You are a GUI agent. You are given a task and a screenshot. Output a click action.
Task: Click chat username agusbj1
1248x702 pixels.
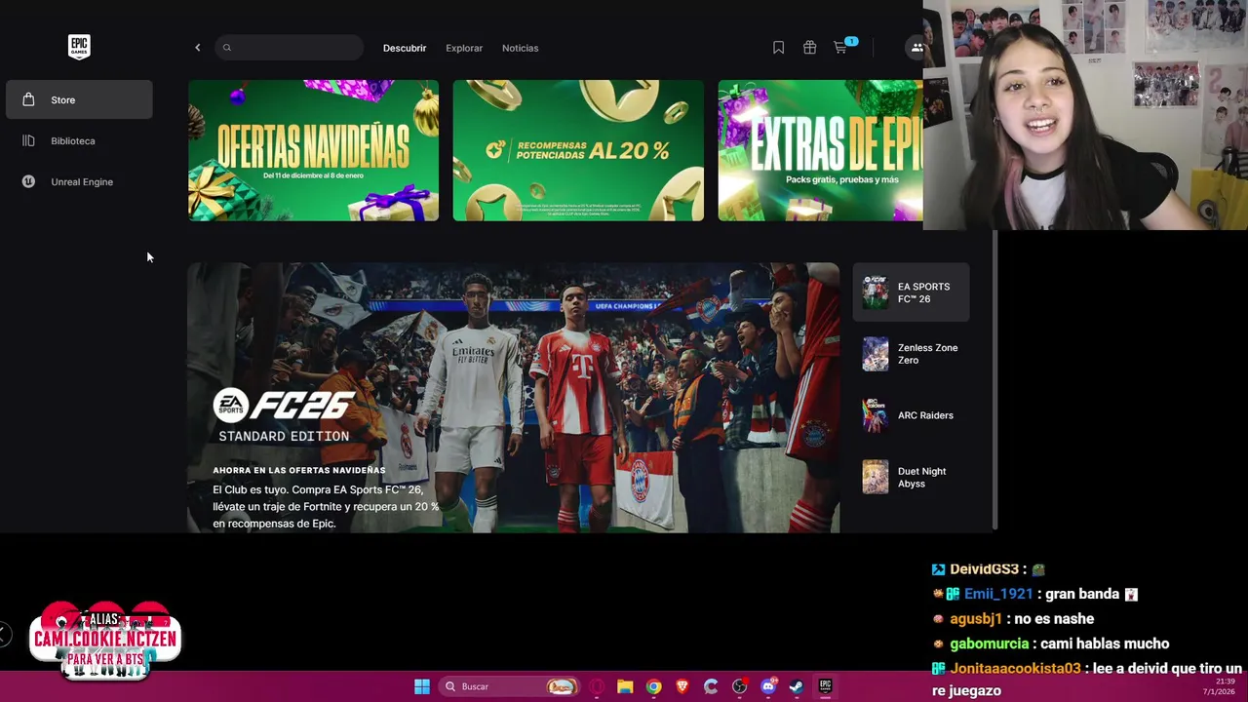[x=976, y=619]
